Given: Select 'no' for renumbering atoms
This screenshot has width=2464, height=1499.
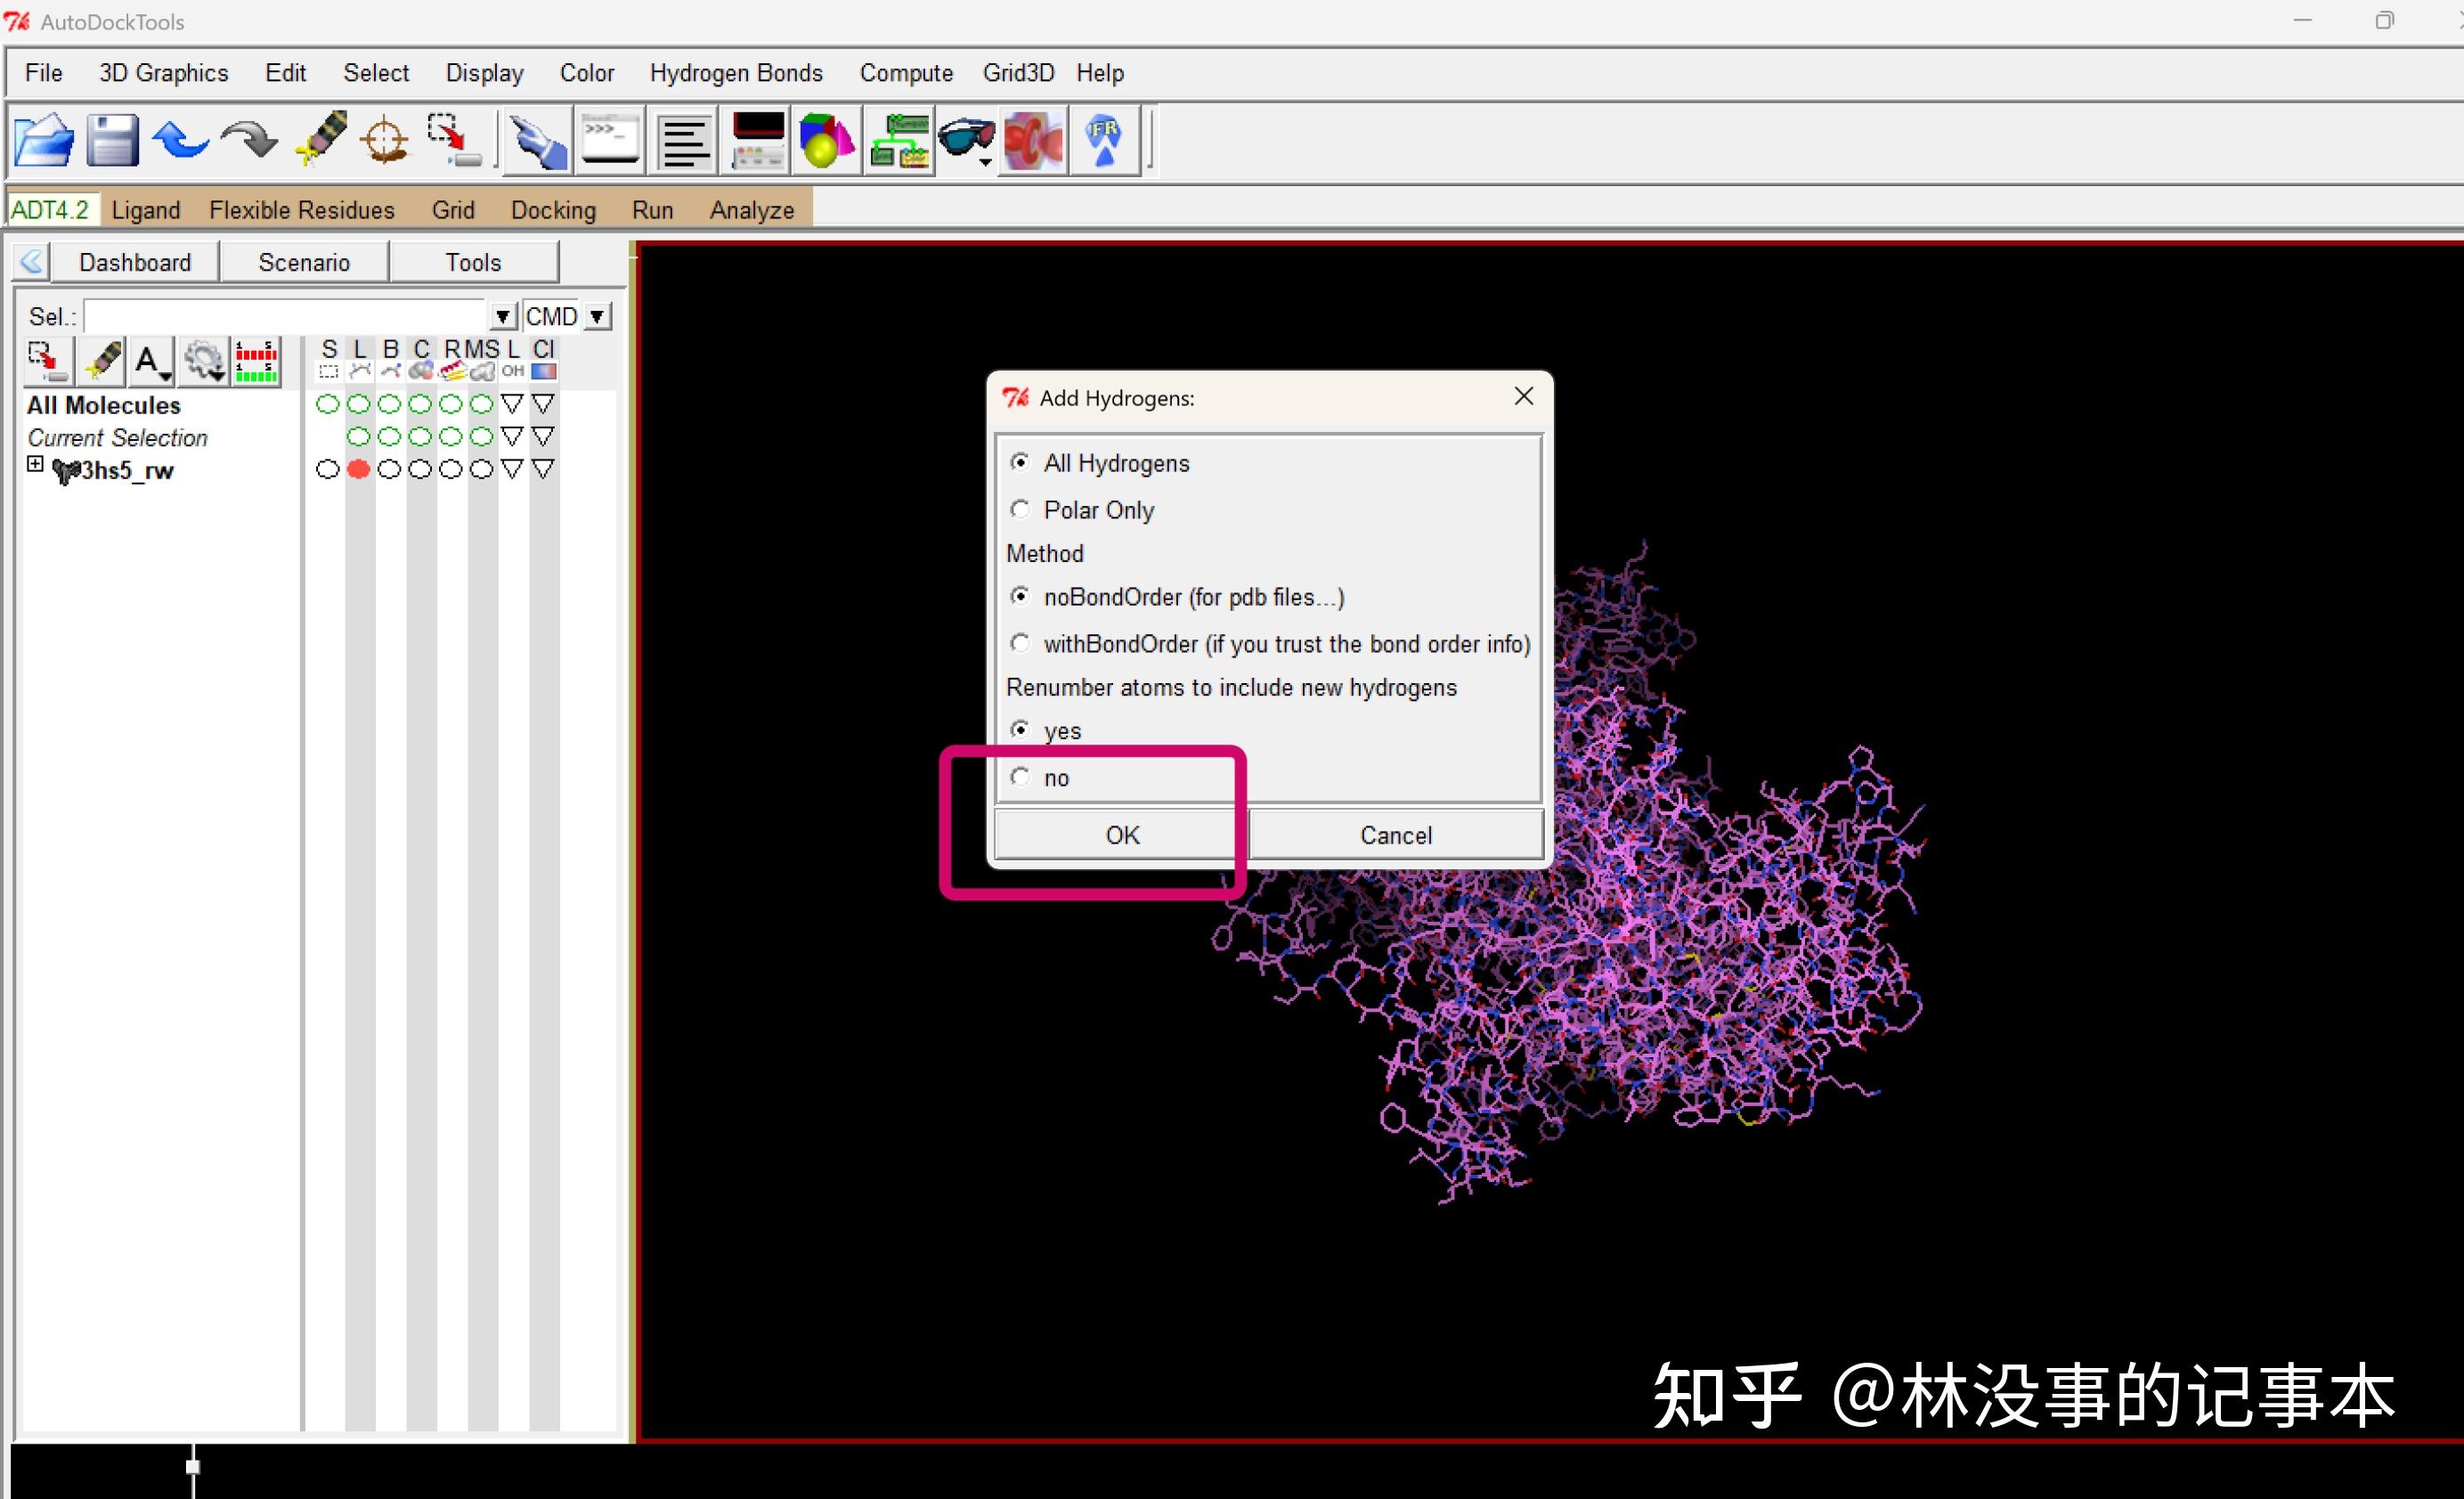Looking at the screenshot, I should 1020,777.
